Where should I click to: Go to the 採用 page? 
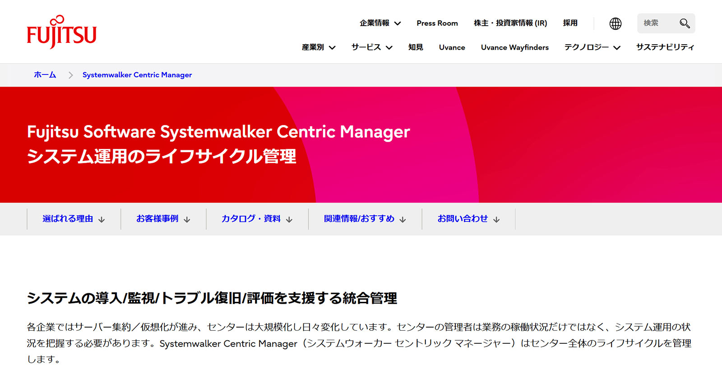(x=570, y=23)
